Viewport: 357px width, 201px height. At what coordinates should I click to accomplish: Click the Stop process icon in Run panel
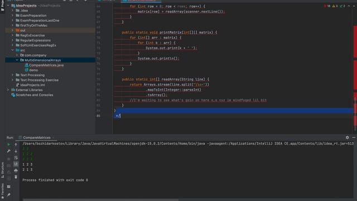[9, 159]
